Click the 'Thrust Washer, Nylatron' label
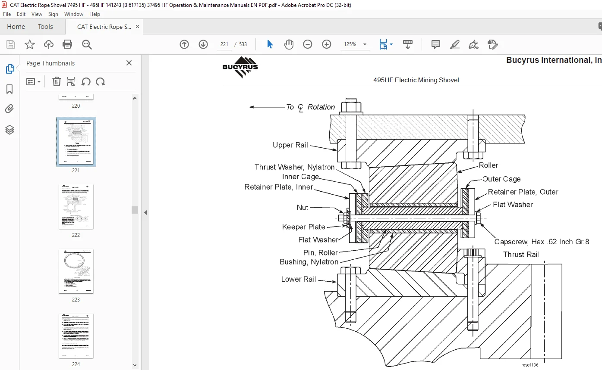This screenshot has height=370, width=602. (295, 167)
